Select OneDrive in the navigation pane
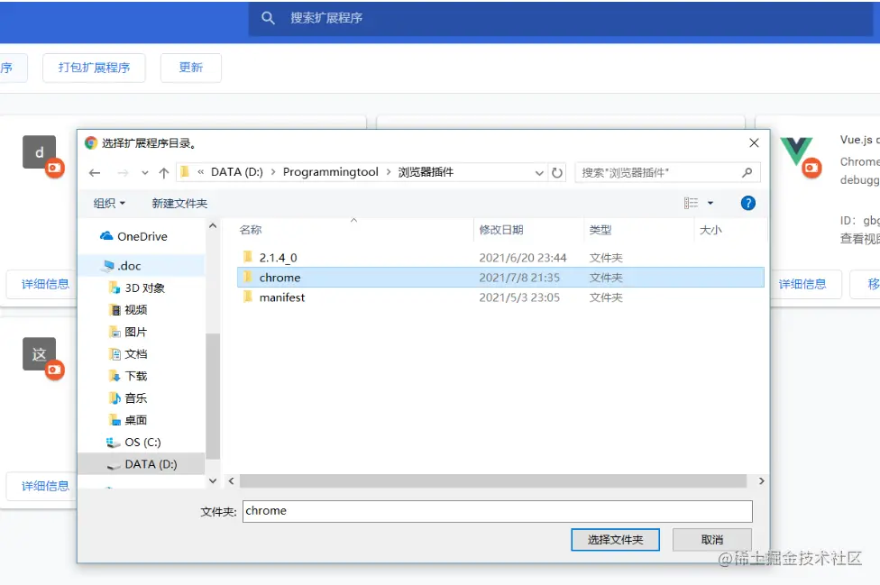The height and width of the screenshot is (585, 880). pos(142,237)
